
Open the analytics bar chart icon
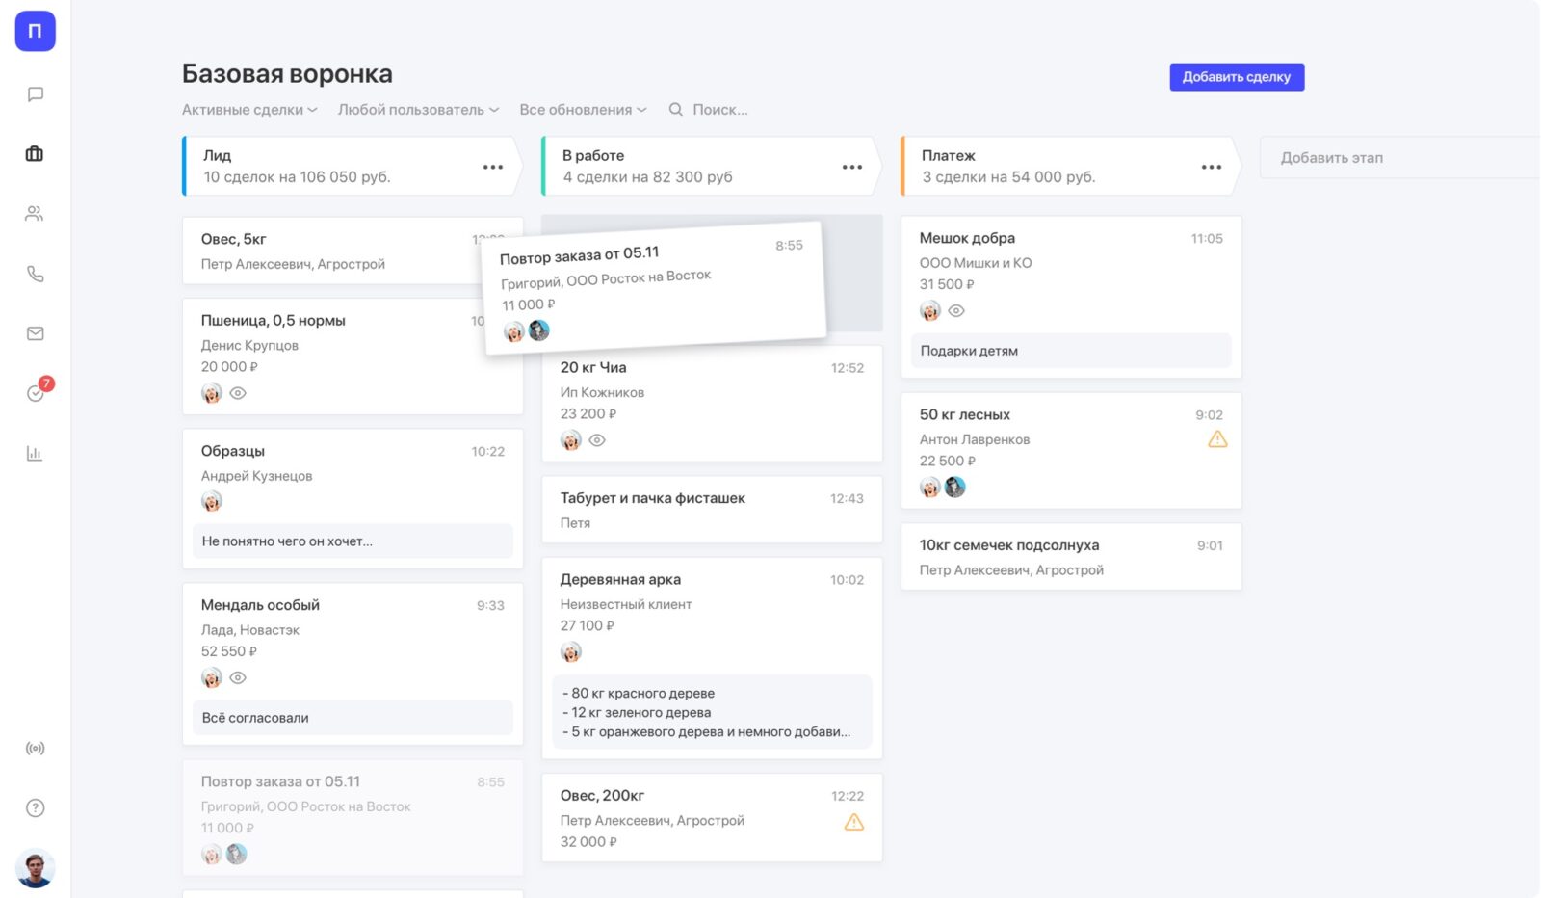click(x=35, y=453)
